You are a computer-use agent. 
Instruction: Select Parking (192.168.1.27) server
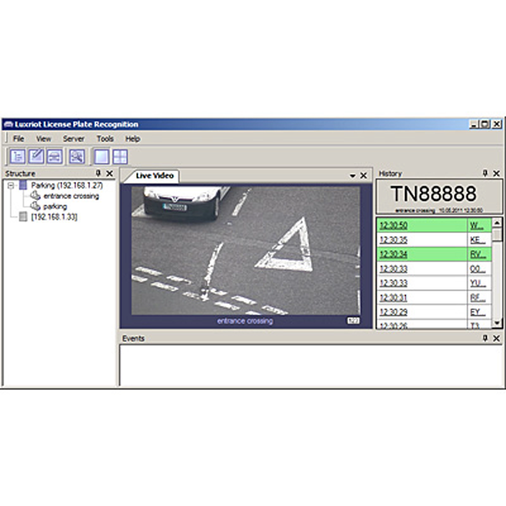[67, 185]
